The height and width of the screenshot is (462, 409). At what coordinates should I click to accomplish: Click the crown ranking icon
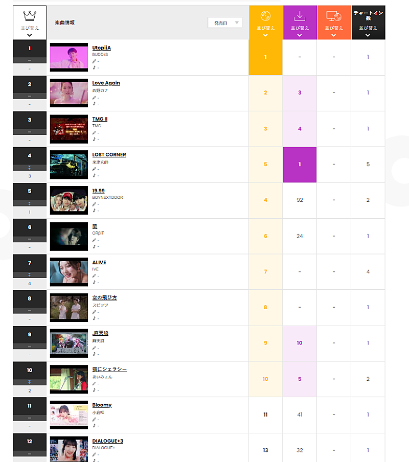(29, 16)
